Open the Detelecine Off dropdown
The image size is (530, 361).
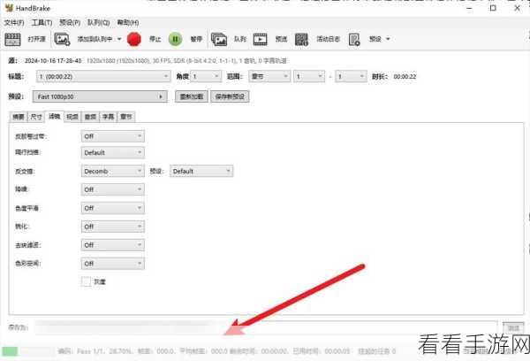[x=113, y=136]
